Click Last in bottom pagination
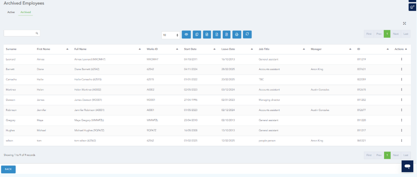Viewport: 417px width, 177px height. [406, 155]
